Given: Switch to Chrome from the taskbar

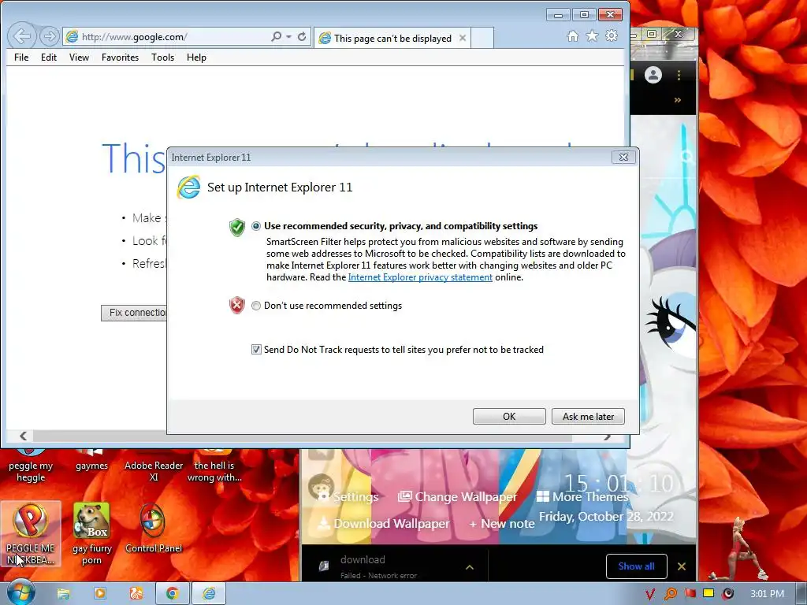Looking at the screenshot, I should (x=173, y=594).
